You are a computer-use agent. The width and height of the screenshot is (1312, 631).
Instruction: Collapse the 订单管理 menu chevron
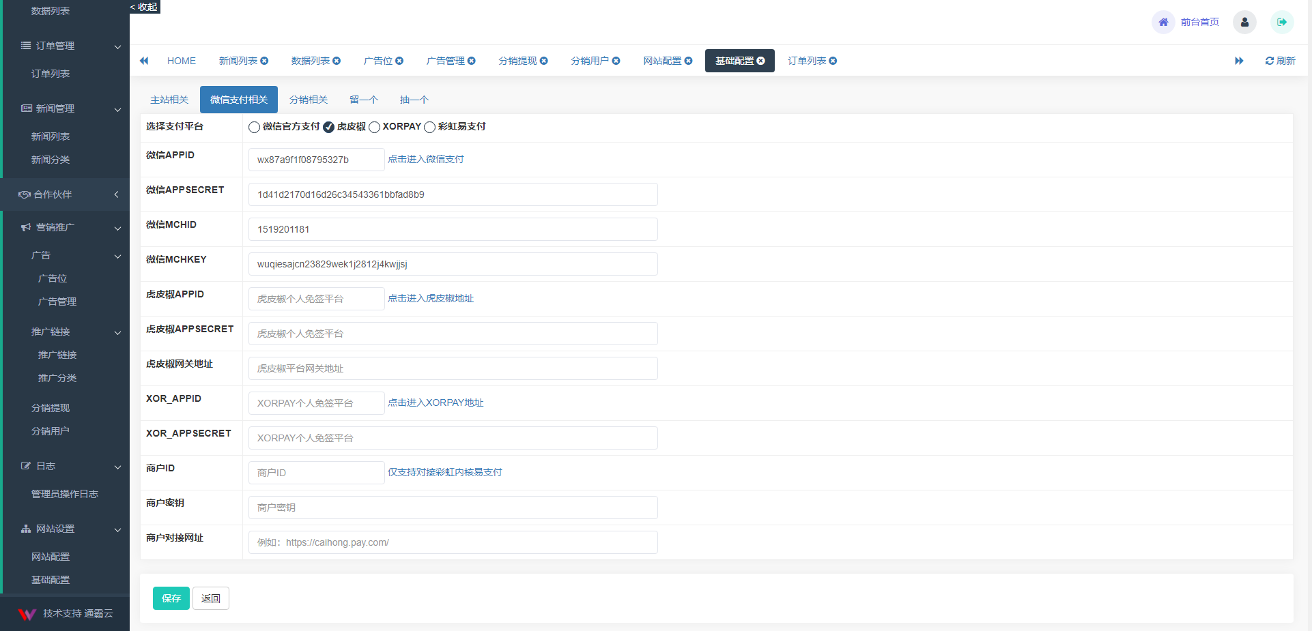pyautogui.click(x=117, y=46)
